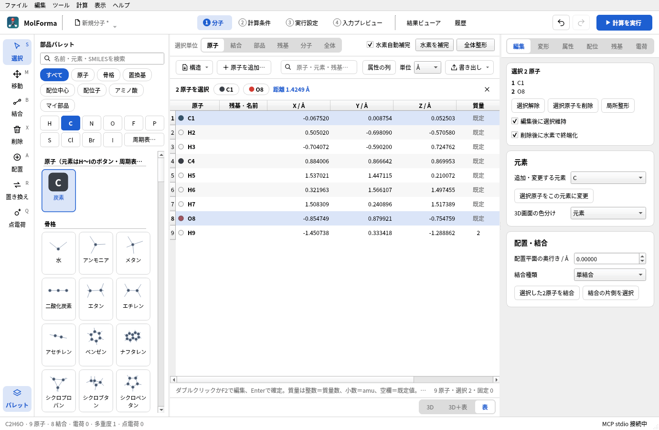The width and height of the screenshot is (659, 430).
Task: Toggle the atom marker for row H5
Action: [181, 175]
